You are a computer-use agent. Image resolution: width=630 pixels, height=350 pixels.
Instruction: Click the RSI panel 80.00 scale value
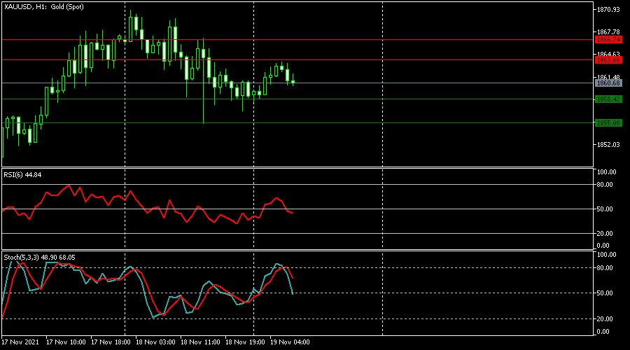[x=605, y=185]
